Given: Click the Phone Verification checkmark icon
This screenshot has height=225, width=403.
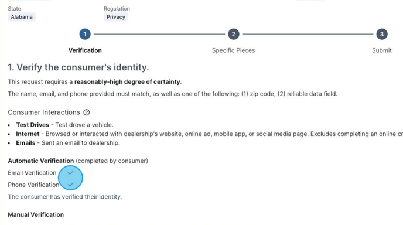Looking at the screenshot, I should [71, 185].
